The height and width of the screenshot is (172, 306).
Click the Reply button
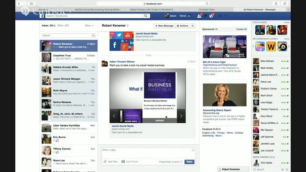[x=189, y=161]
